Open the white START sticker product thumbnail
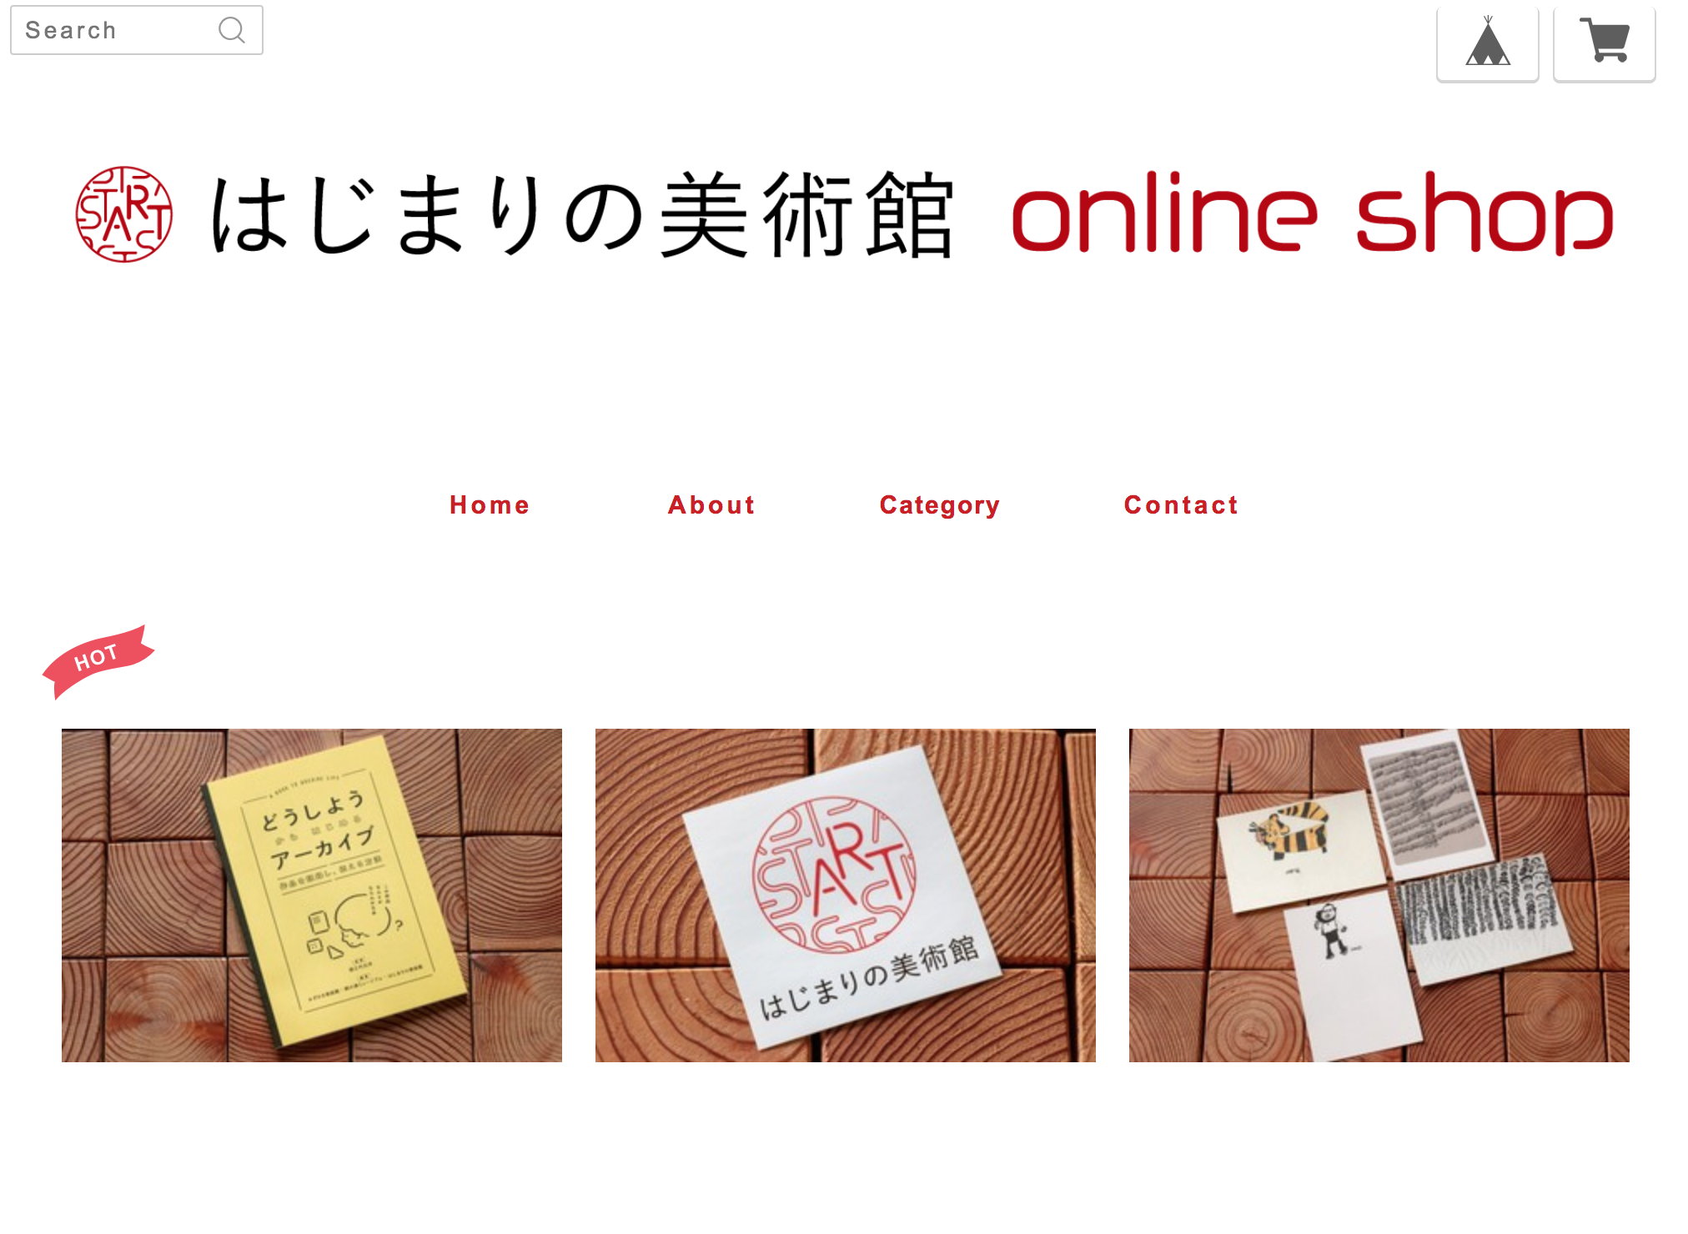The width and height of the screenshot is (1688, 1234). [x=846, y=895]
